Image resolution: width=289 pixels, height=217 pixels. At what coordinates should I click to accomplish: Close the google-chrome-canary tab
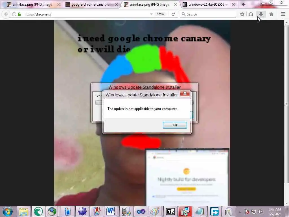[x=117, y=5]
